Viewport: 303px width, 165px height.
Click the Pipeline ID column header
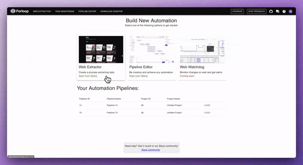(84, 99)
